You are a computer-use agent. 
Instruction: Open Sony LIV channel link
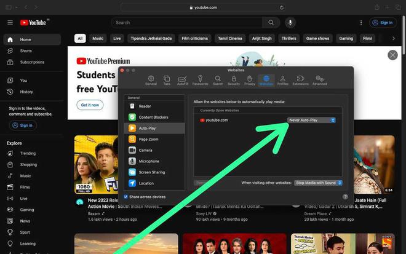pyautogui.click(x=204, y=214)
